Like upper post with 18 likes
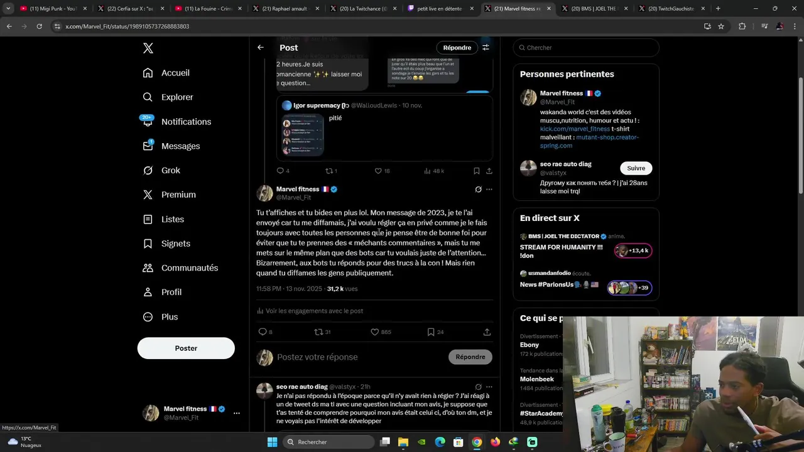The width and height of the screenshot is (804, 452). [x=382, y=171]
